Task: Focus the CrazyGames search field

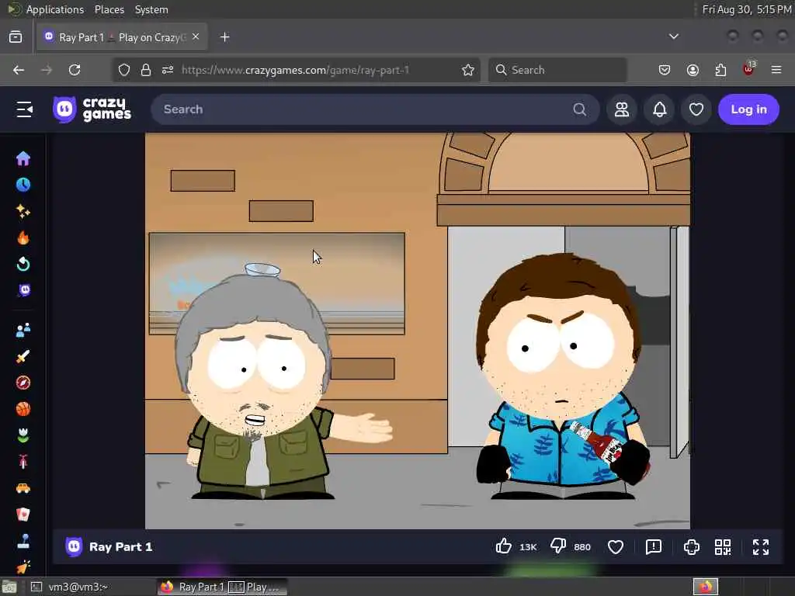Action: [375, 109]
